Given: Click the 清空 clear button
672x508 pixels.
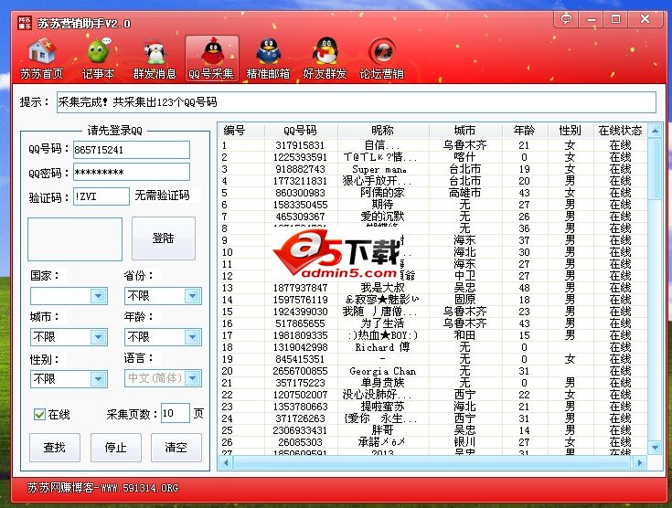Looking at the screenshot, I should point(176,447).
